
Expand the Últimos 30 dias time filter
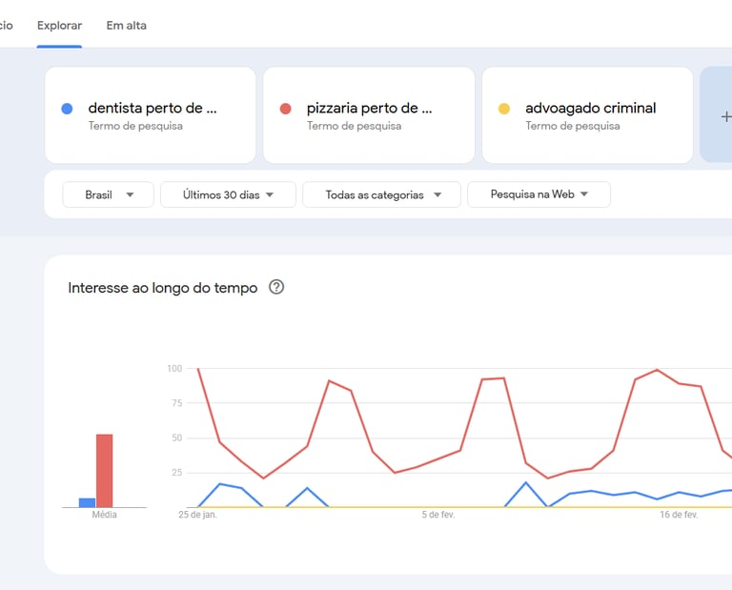tap(228, 194)
